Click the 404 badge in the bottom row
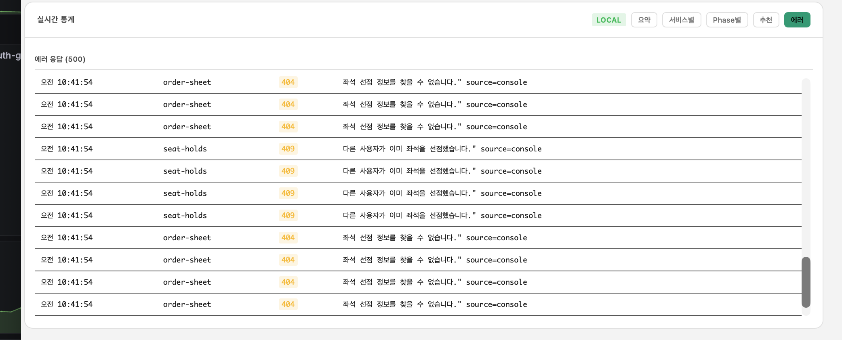The image size is (842, 340). [288, 304]
